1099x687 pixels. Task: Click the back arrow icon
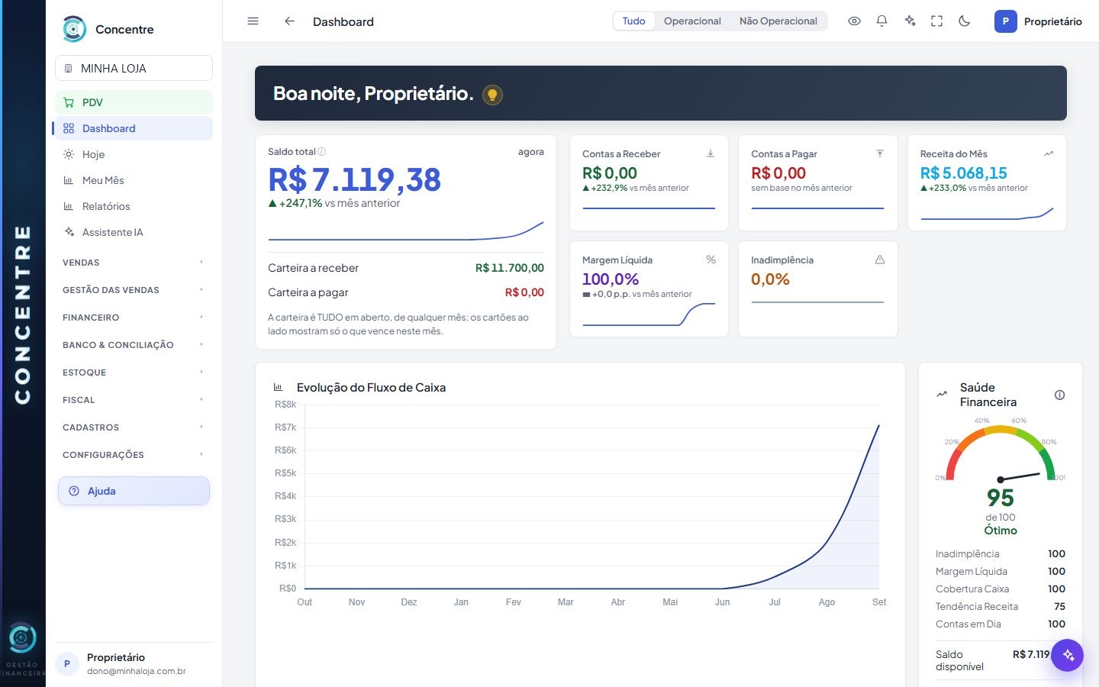[x=289, y=21]
